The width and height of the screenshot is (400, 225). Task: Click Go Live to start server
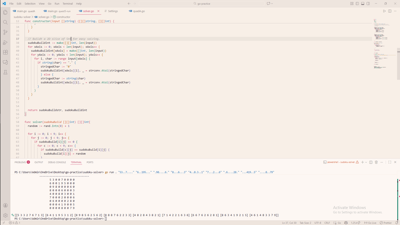point(370,223)
